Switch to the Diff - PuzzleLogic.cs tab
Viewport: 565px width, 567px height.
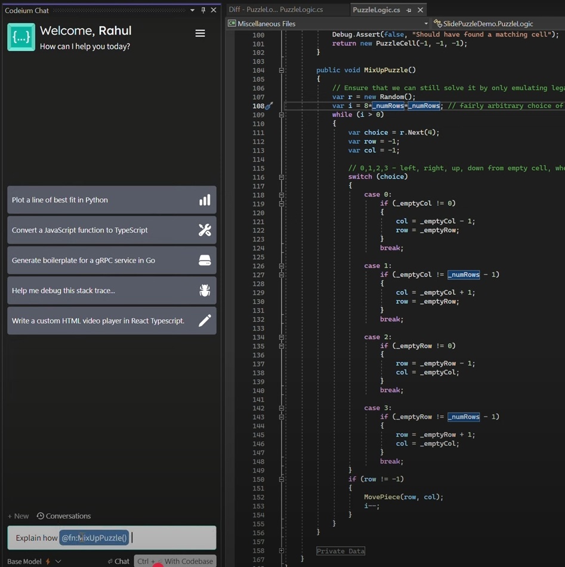point(276,10)
